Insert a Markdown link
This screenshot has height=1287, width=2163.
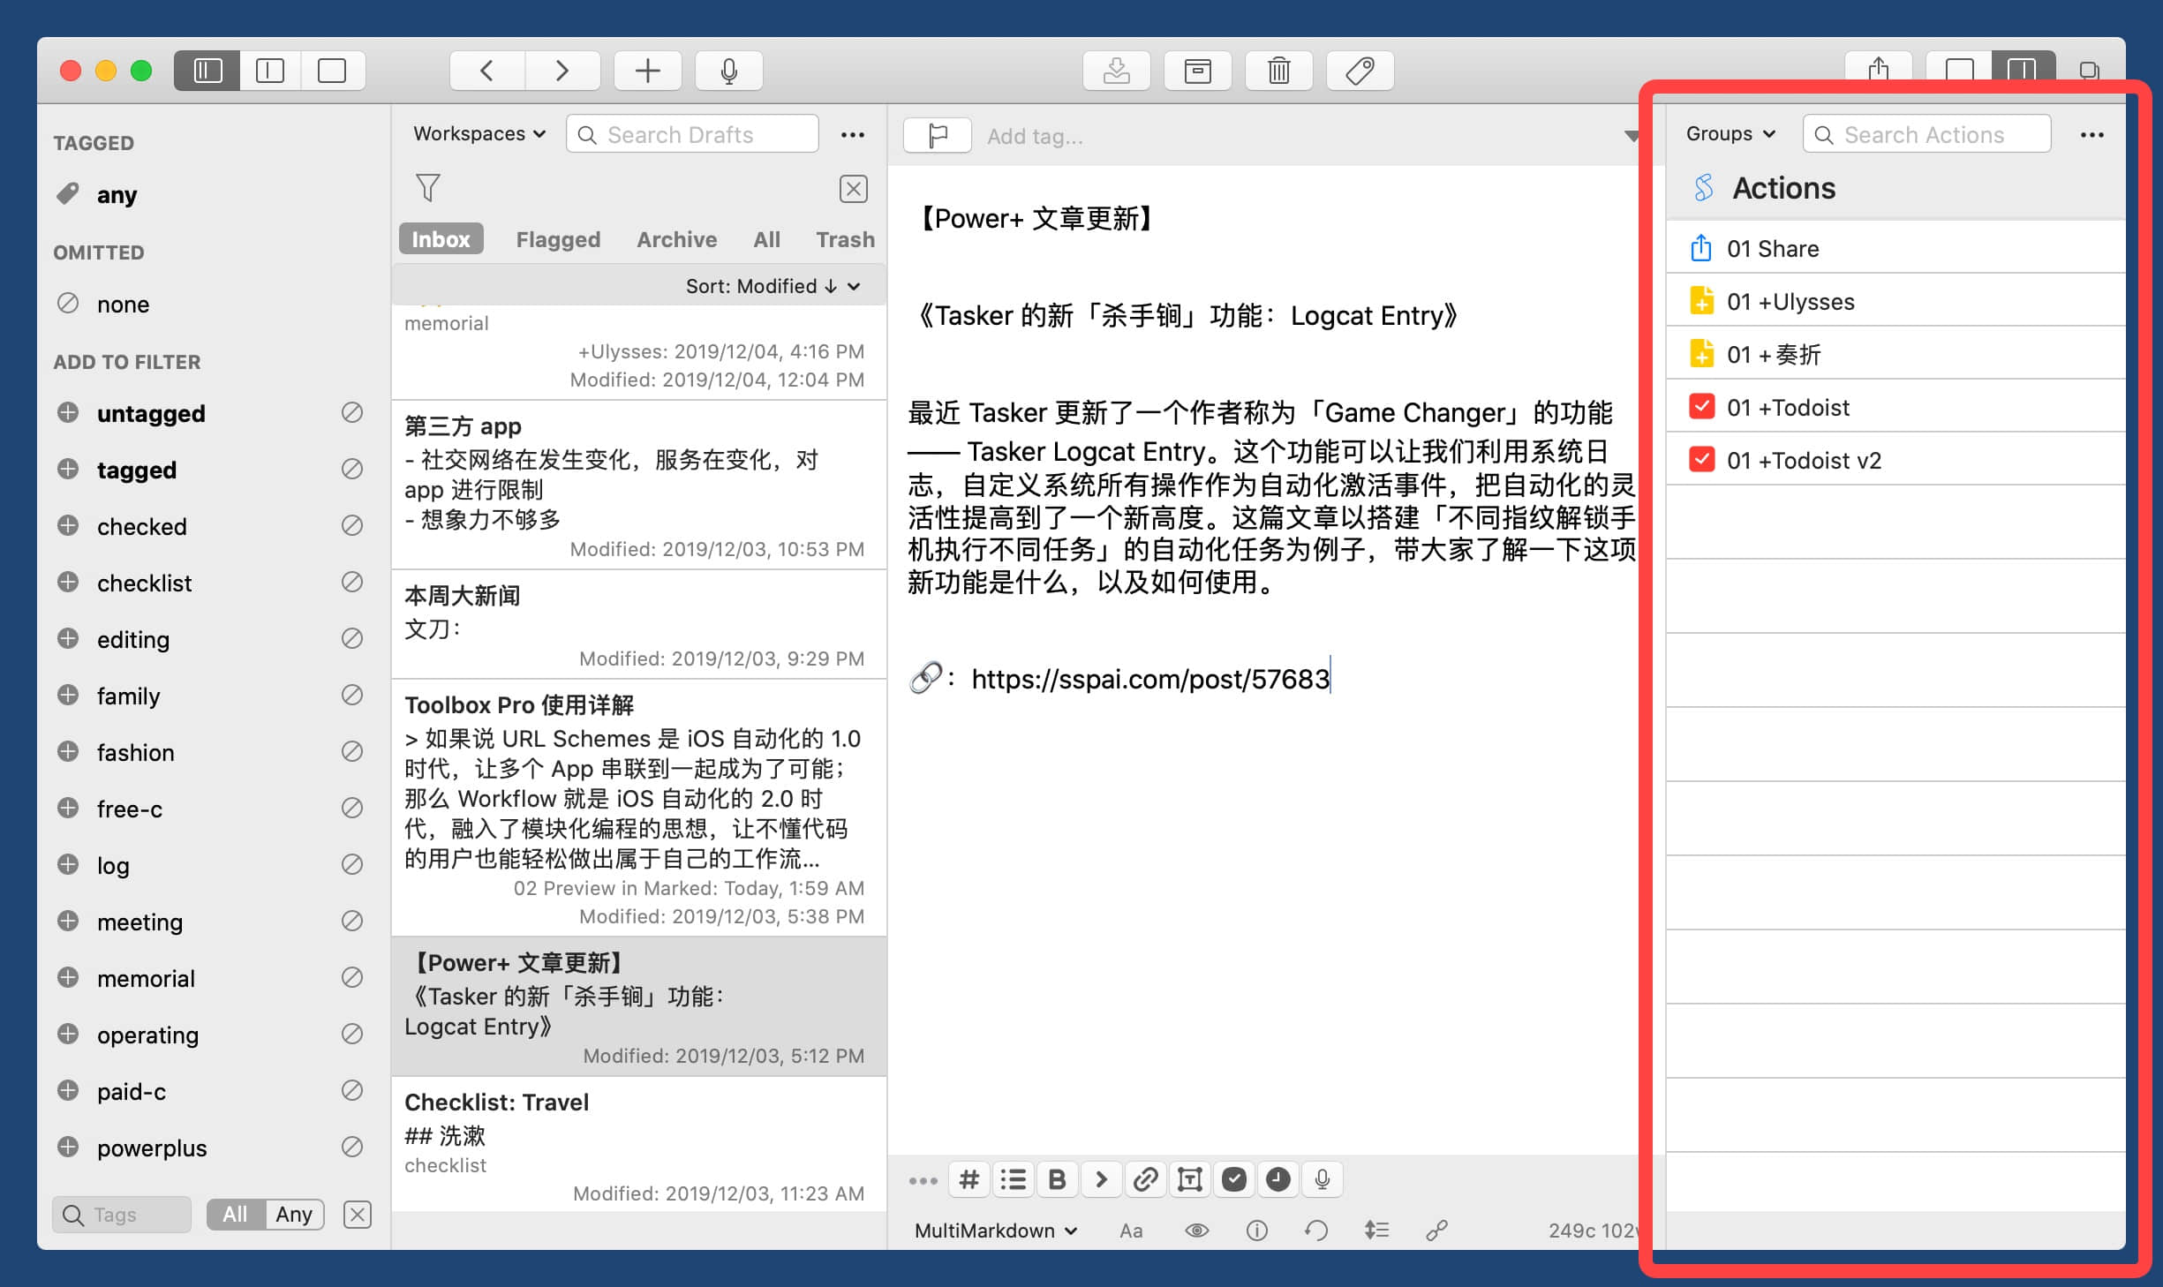coord(1145,1179)
